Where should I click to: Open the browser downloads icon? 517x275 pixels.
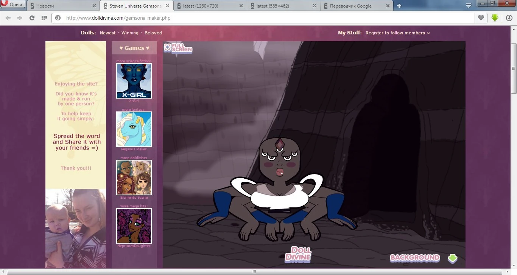point(509,18)
